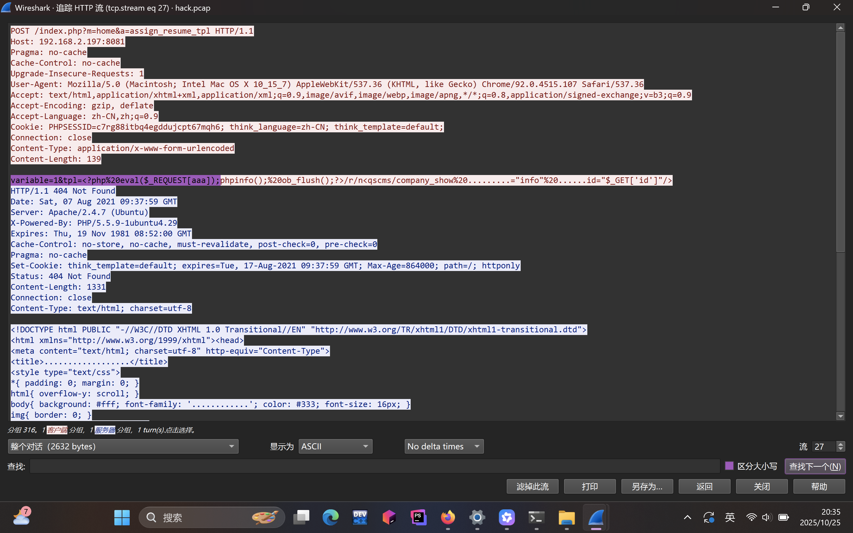
Task: Click the vertical scrollbar thumb in stream view
Action: pos(840,142)
